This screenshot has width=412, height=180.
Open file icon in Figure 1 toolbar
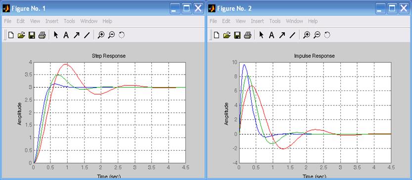coord(21,35)
